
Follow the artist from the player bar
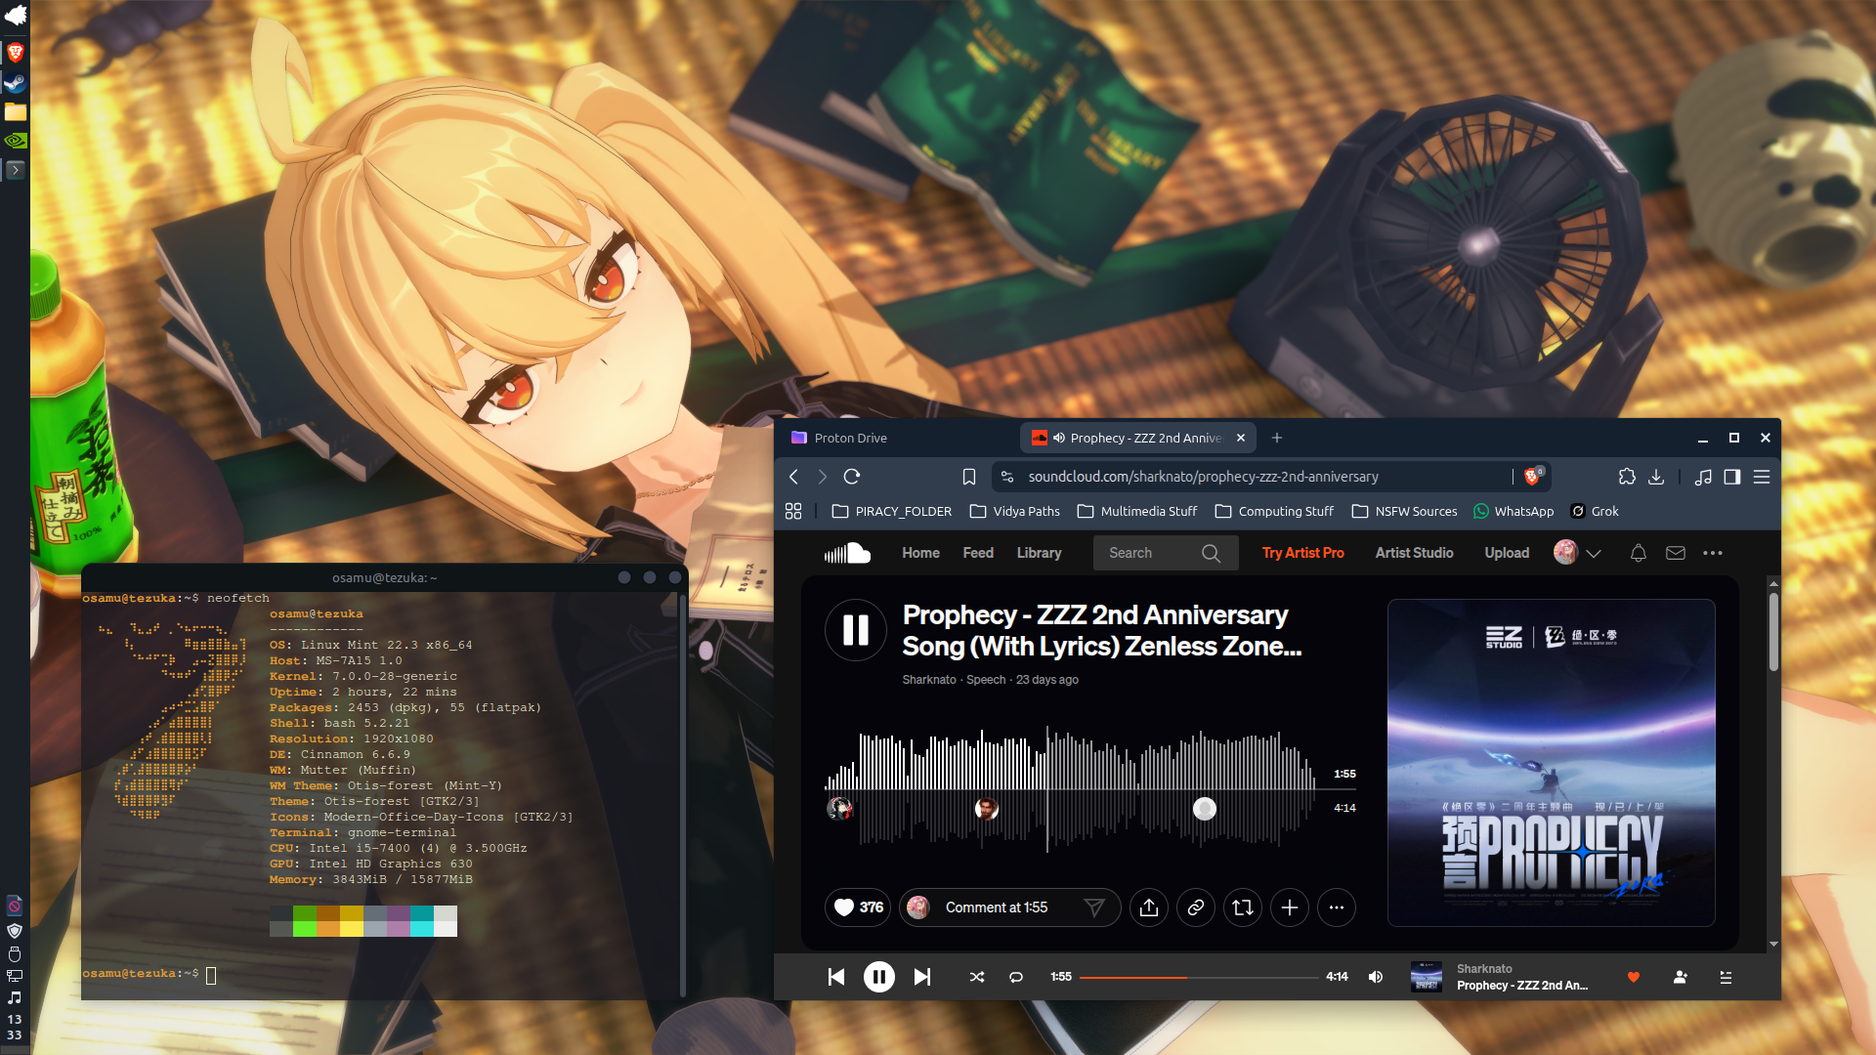tap(1681, 977)
